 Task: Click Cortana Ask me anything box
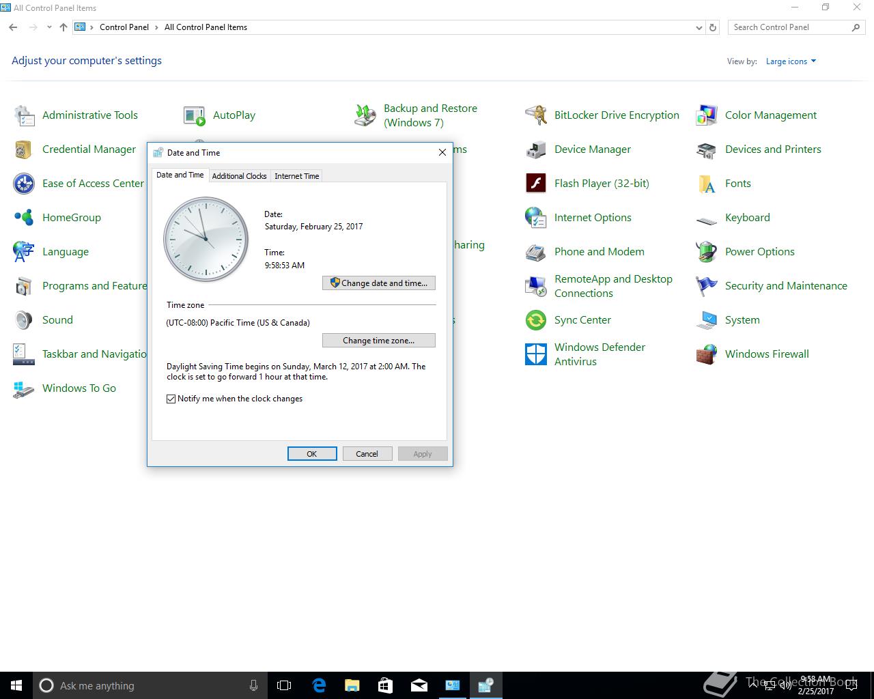(x=150, y=685)
